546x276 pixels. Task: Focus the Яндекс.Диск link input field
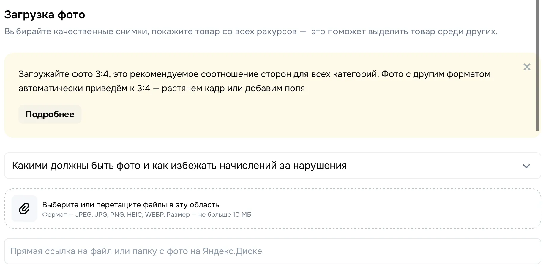point(272,251)
